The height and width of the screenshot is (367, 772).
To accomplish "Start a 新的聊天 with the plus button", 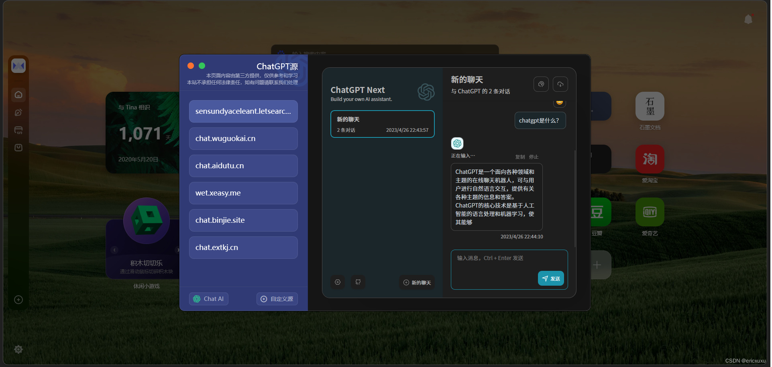I will 417,282.
